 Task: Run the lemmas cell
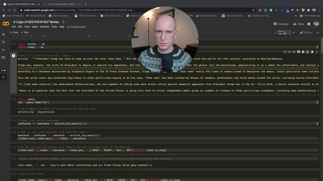(13, 159)
